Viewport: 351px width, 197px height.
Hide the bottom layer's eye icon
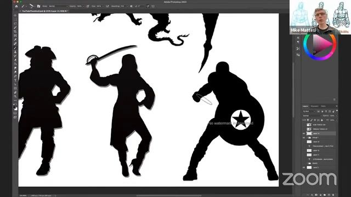coord(304,167)
